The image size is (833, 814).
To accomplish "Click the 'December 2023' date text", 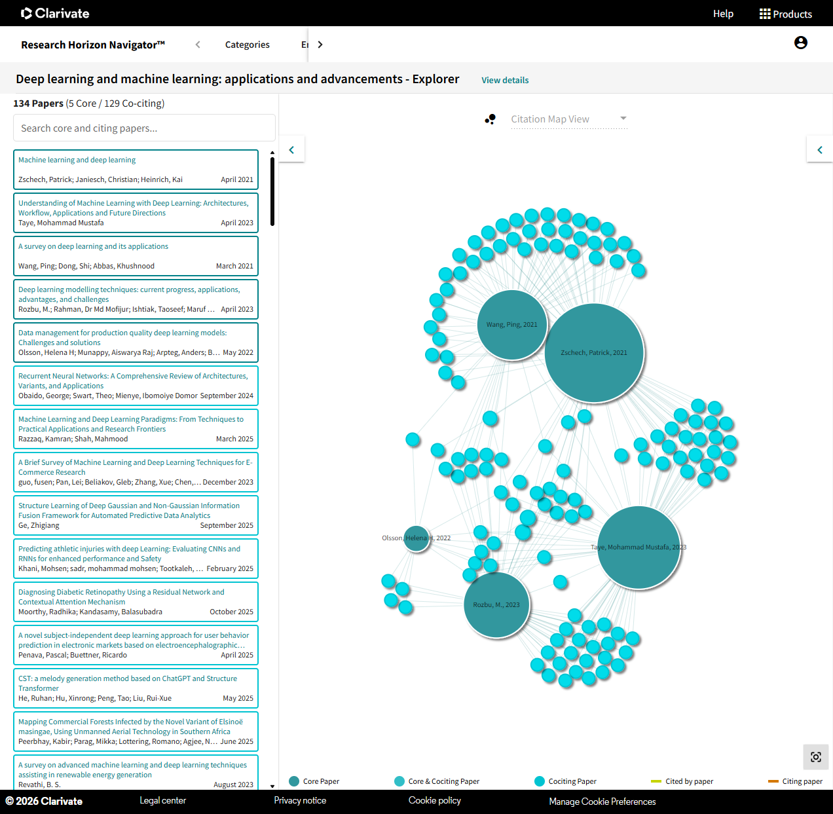I will (x=228, y=482).
